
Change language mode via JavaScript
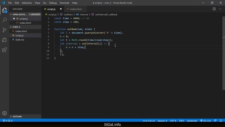pos(192,121)
